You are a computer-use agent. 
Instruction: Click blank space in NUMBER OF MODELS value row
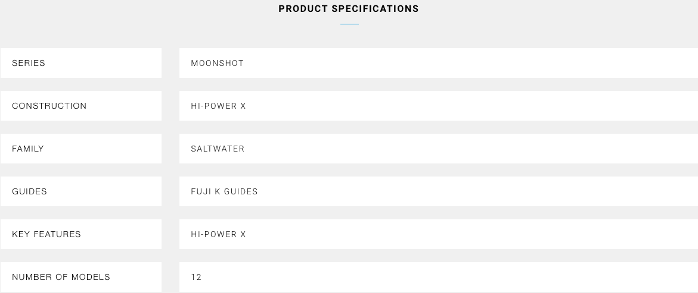[x=449, y=277]
